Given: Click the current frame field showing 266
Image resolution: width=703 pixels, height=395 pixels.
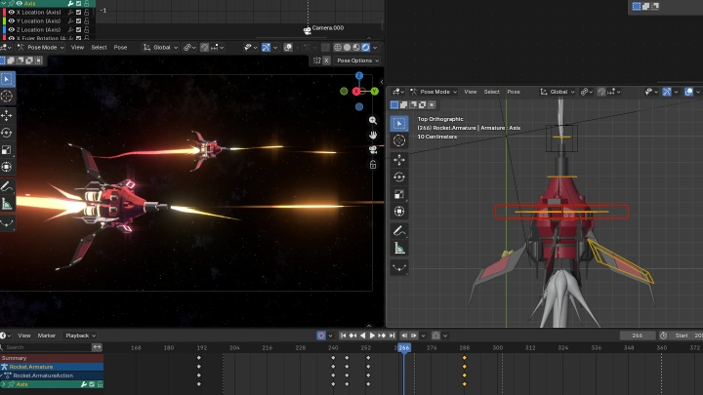Looking at the screenshot, I should [637, 336].
